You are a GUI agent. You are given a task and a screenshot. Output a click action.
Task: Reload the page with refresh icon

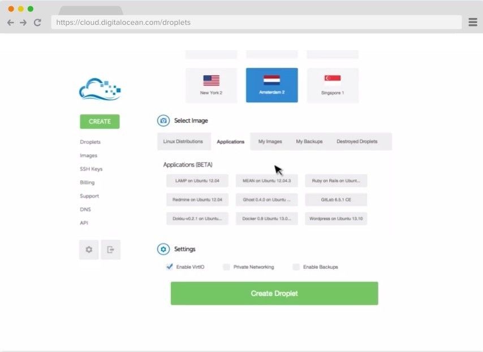[x=37, y=23]
